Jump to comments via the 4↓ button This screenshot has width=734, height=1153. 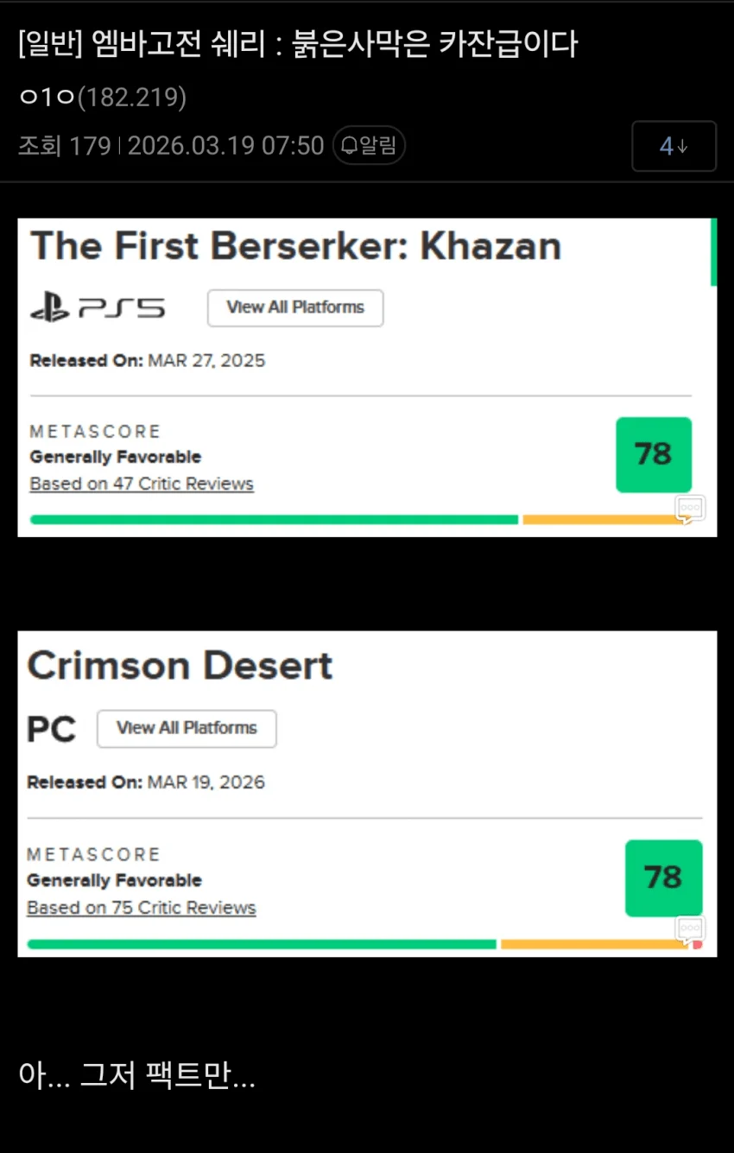point(674,146)
